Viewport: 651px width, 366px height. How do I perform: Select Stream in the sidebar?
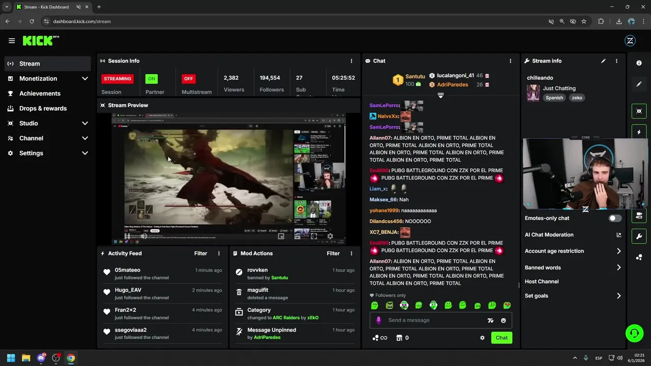coord(48,64)
